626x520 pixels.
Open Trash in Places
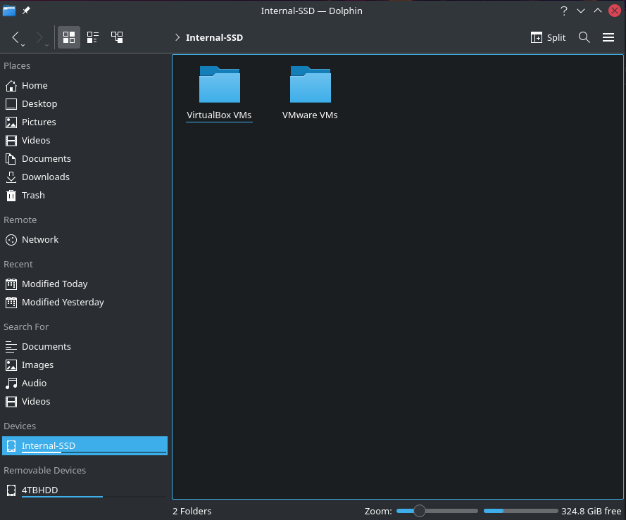pyautogui.click(x=84, y=196)
